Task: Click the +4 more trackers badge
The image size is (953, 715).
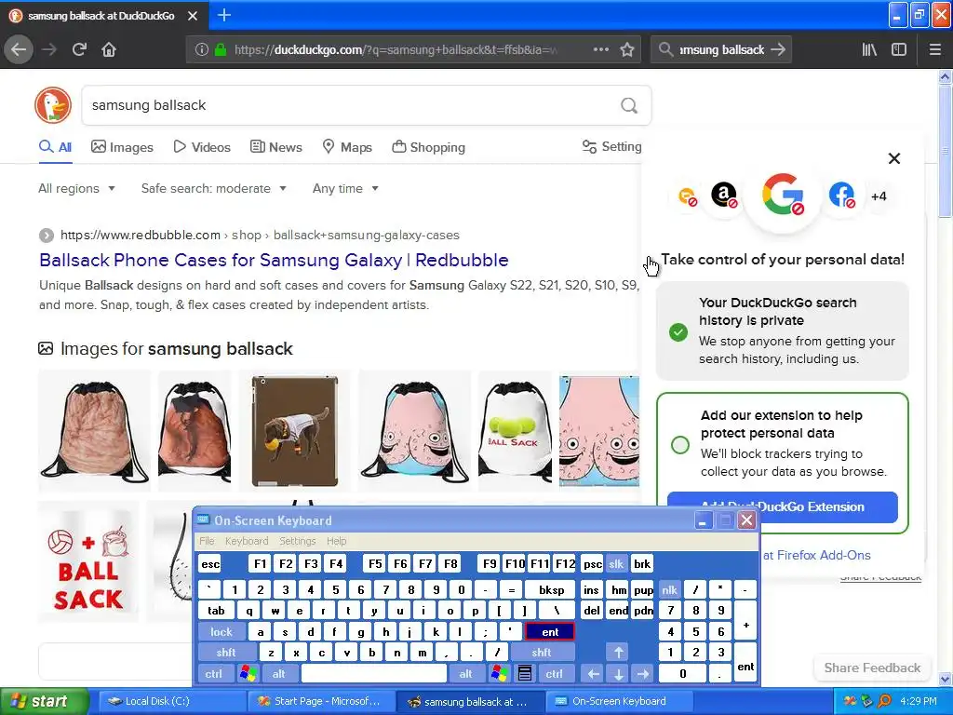Action: pyautogui.click(x=879, y=196)
